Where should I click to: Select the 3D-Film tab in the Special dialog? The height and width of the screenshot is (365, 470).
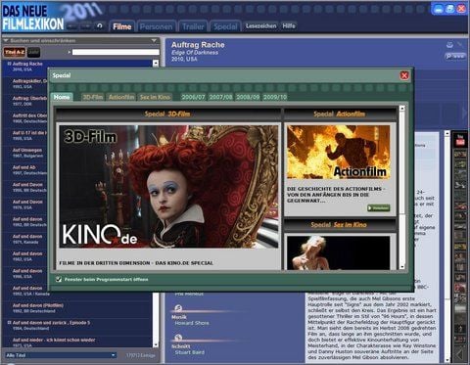click(x=93, y=97)
